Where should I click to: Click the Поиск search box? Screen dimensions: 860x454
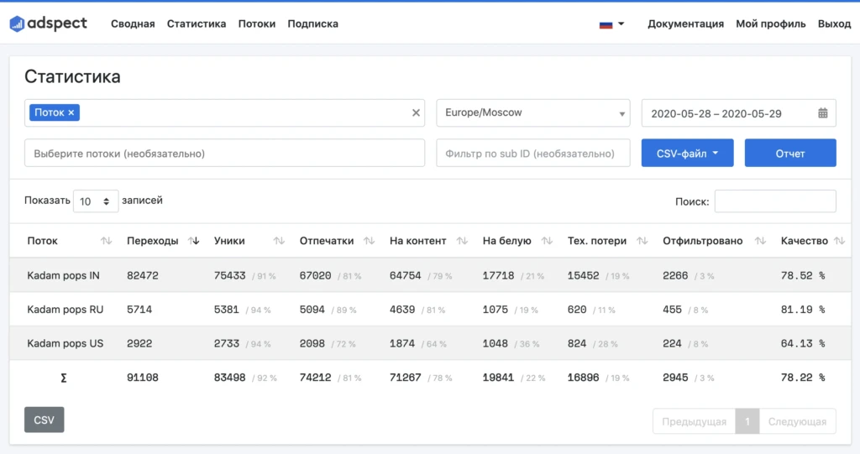click(775, 201)
